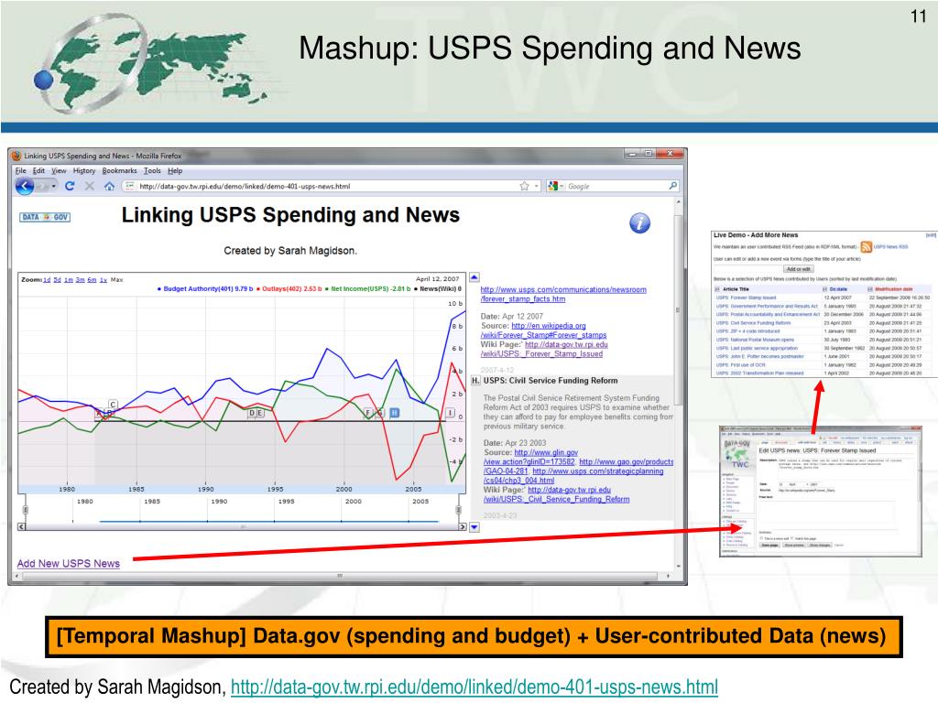Open the View menu
938x703 pixels.
(x=59, y=171)
